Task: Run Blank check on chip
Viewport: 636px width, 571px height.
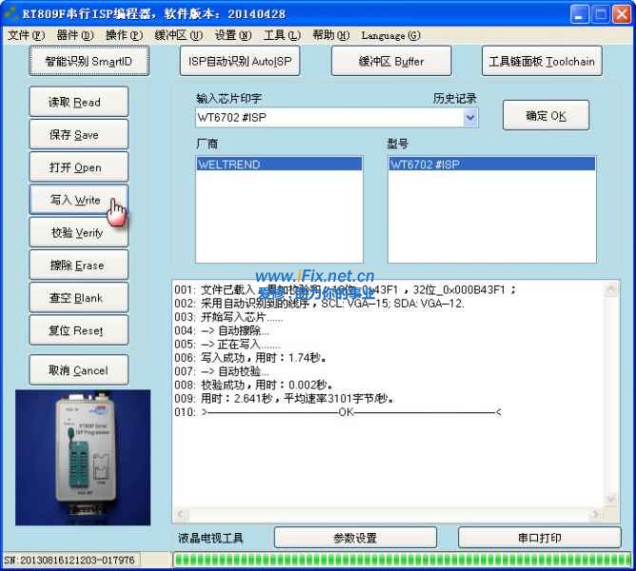Action: pyautogui.click(x=75, y=298)
